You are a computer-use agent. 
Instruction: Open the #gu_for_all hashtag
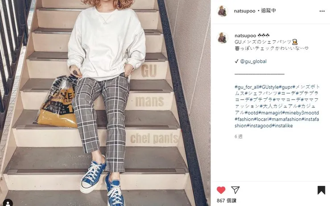point(247,87)
